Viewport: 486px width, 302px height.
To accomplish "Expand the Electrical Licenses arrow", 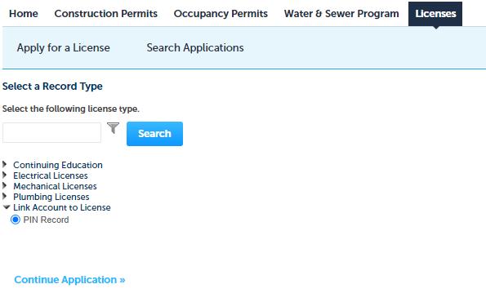I will [5, 175].
